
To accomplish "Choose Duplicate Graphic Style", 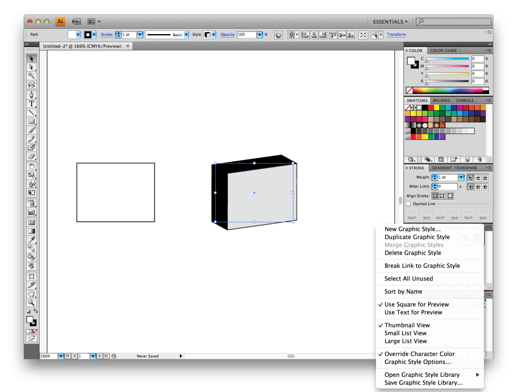I will (417, 237).
